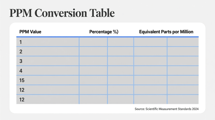The height and width of the screenshot is (120, 215).
Task: Click the Source: Scientific Measurement Standards 2024 text
Action: pos(167,109)
